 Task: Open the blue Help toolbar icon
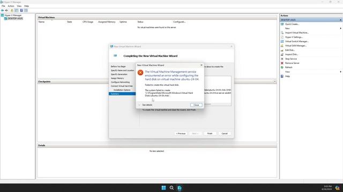[x=21, y=11]
